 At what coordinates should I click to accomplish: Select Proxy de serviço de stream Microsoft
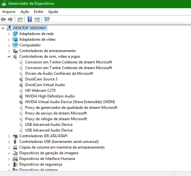(x=56, y=113)
